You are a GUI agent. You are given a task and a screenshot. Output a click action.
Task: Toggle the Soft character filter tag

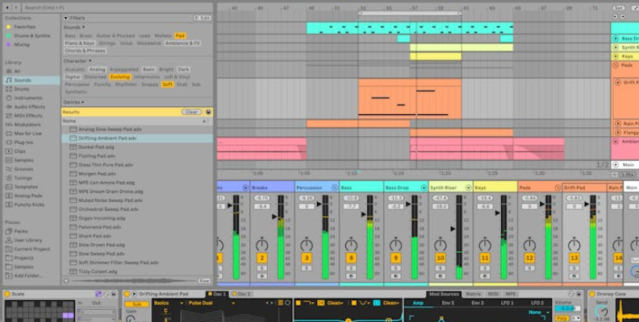click(167, 84)
